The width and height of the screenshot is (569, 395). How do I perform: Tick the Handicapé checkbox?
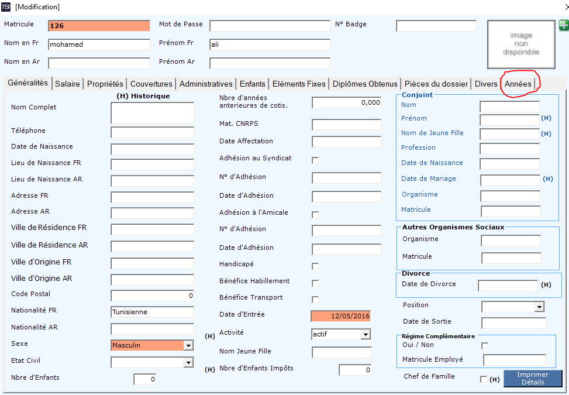pos(315,266)
